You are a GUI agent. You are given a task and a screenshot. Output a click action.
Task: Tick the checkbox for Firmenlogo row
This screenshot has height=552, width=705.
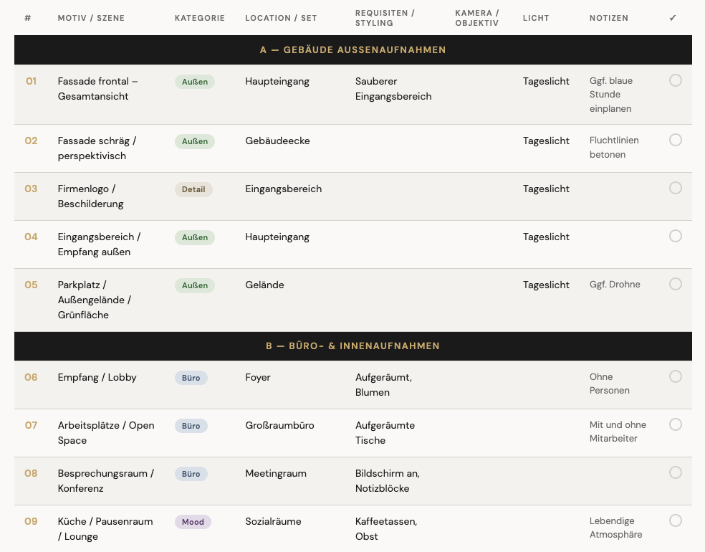[675, 189]
